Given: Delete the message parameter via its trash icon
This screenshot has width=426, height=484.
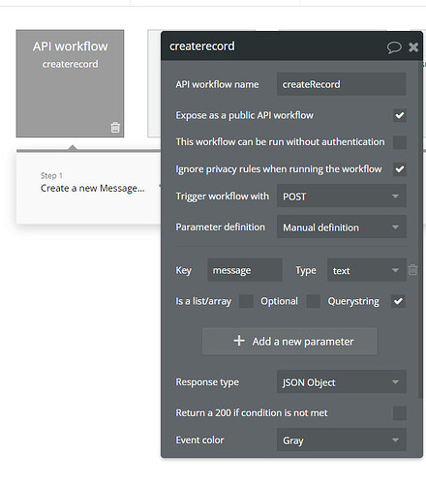Looking at the screenshot, I should (412, 270).
